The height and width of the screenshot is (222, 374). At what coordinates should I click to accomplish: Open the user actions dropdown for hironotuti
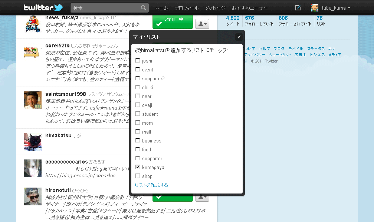pos(202,198)
